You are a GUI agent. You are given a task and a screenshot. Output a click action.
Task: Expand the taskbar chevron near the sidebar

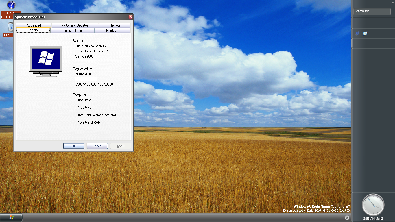click(x=347, y=218)
